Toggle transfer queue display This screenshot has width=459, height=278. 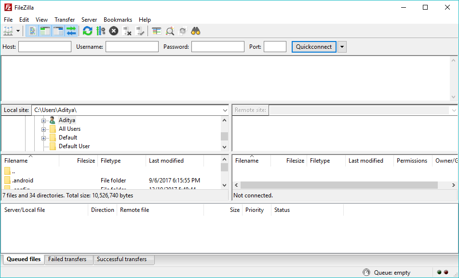point(71,31)
